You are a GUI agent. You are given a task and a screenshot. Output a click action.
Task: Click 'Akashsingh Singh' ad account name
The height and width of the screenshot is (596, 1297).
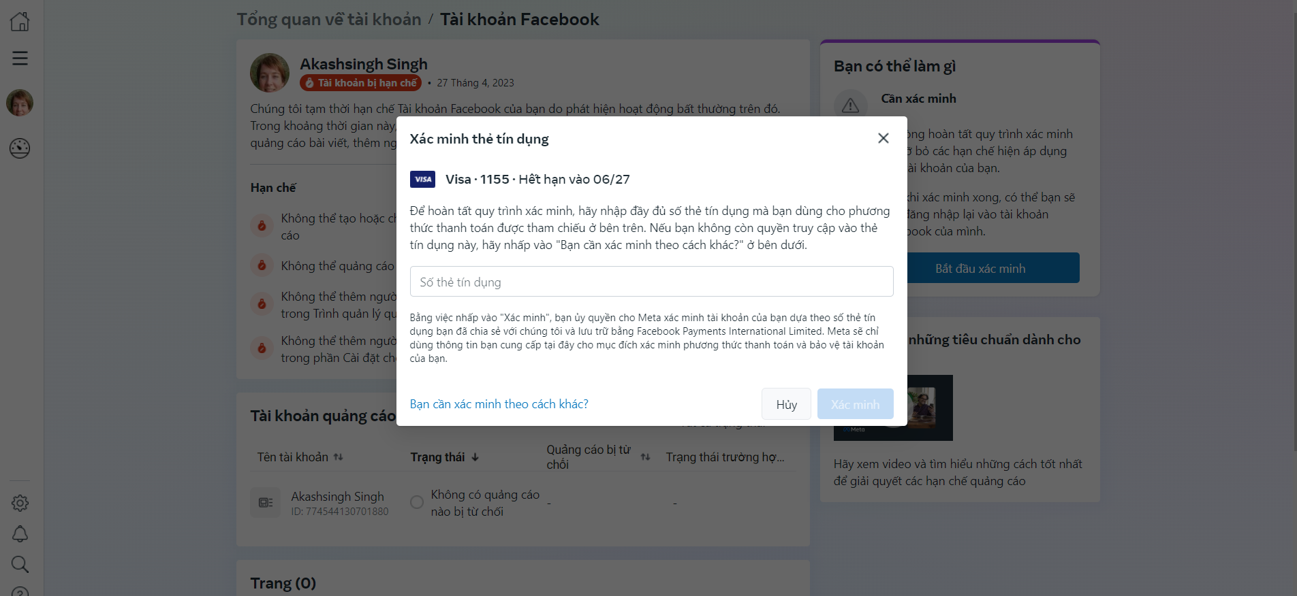(337, 496)
